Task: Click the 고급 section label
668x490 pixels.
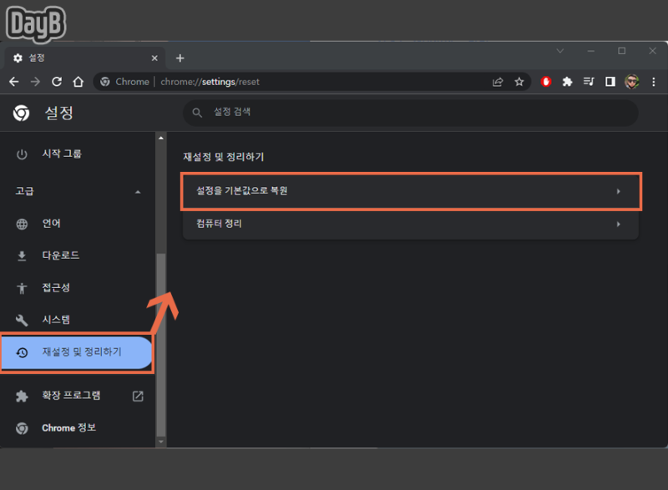Action: 25,191
